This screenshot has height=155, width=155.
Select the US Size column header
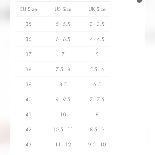pyautogui.click(x=63, y=9)
